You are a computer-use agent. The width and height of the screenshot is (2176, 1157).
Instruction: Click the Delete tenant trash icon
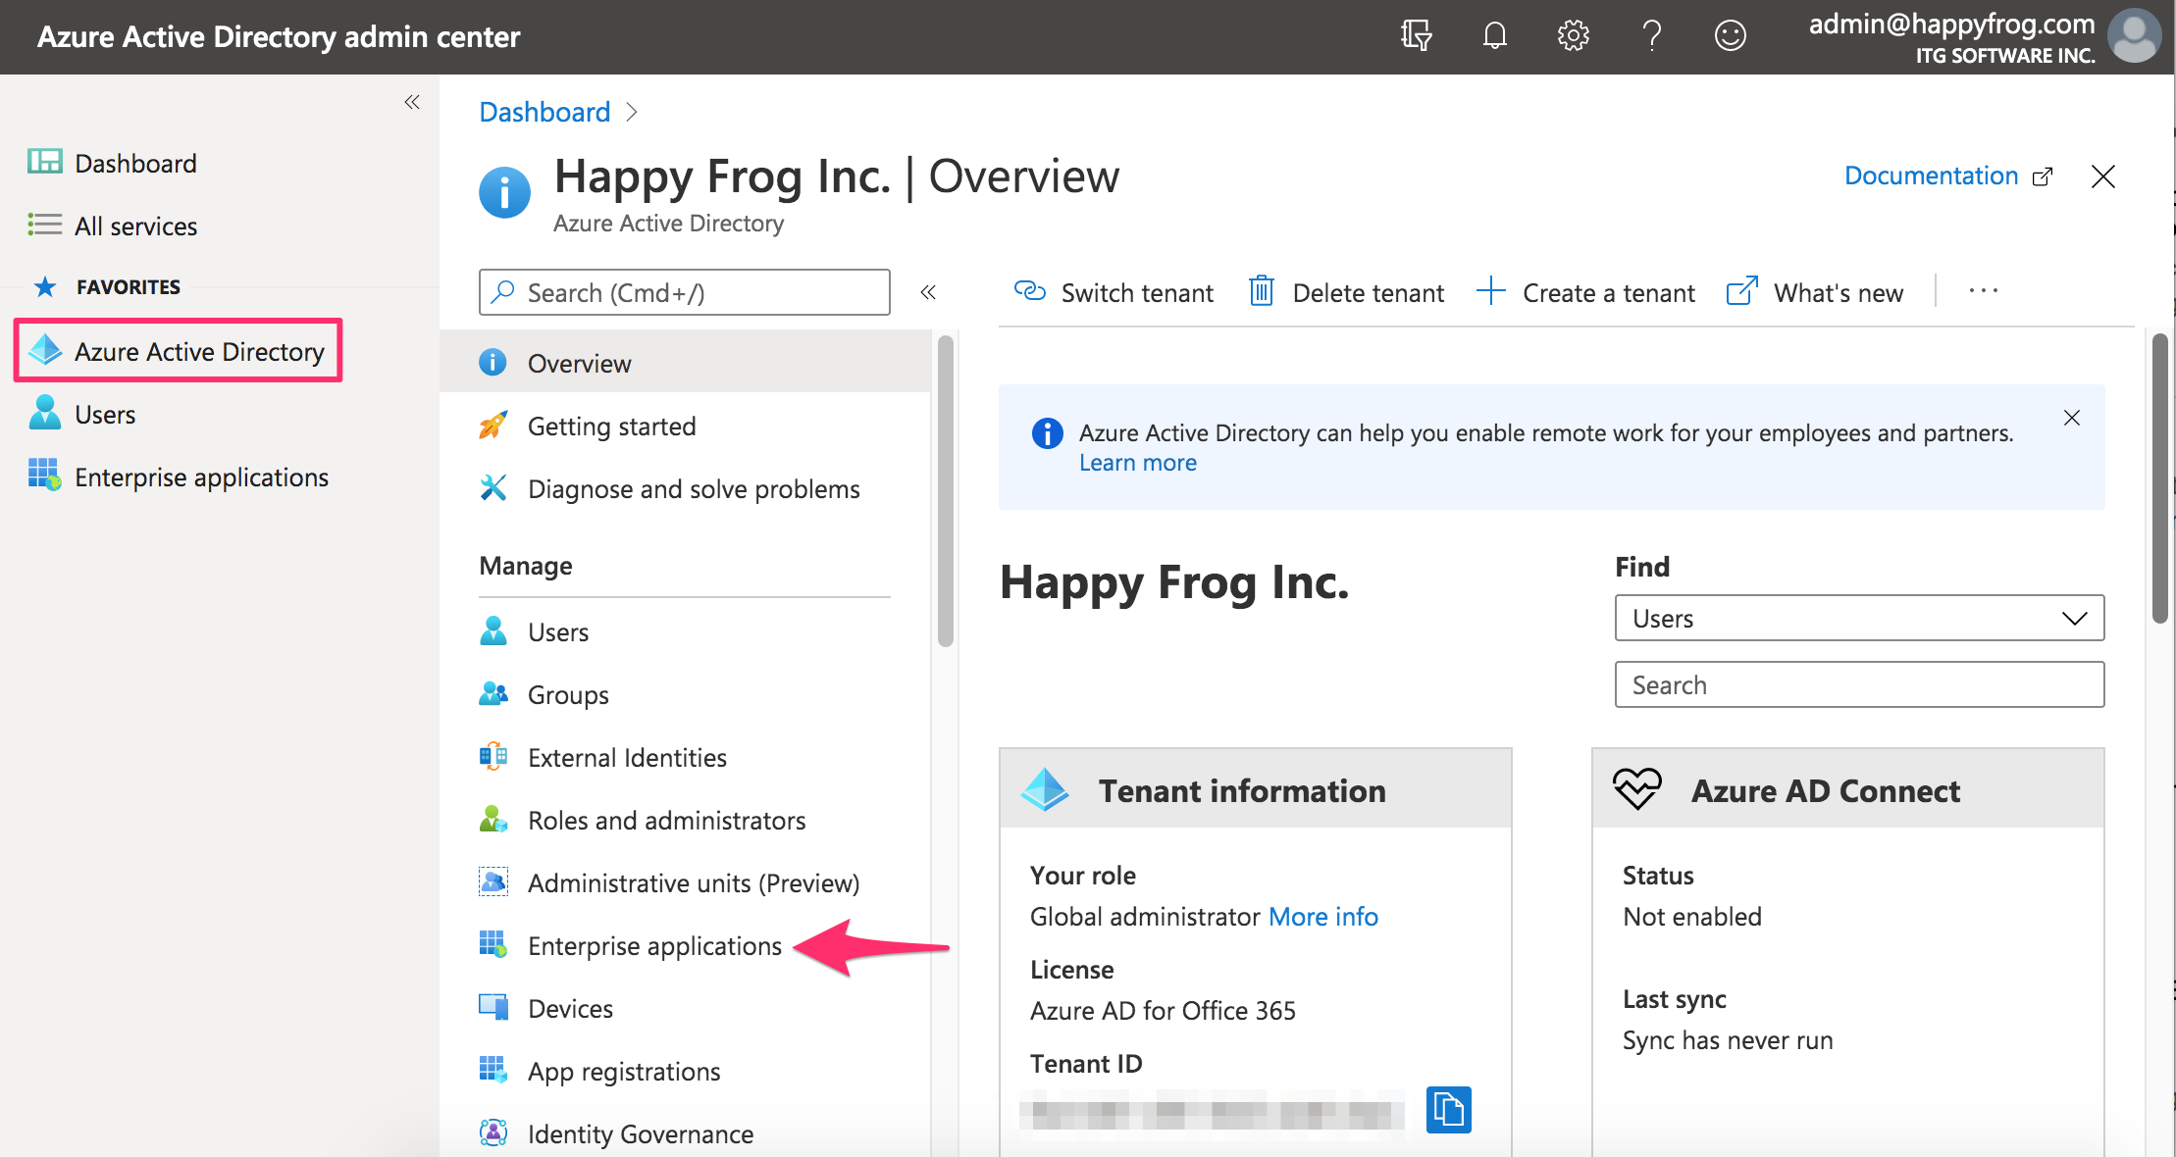coord(1262,291)
